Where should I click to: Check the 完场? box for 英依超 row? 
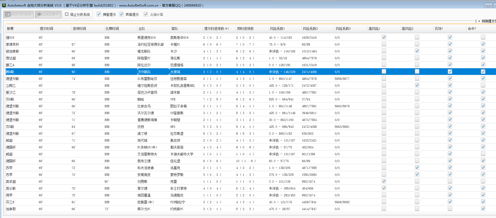[x=450, y=181]
